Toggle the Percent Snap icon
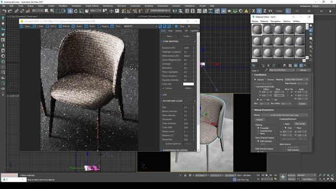 (x=135, y=11)
